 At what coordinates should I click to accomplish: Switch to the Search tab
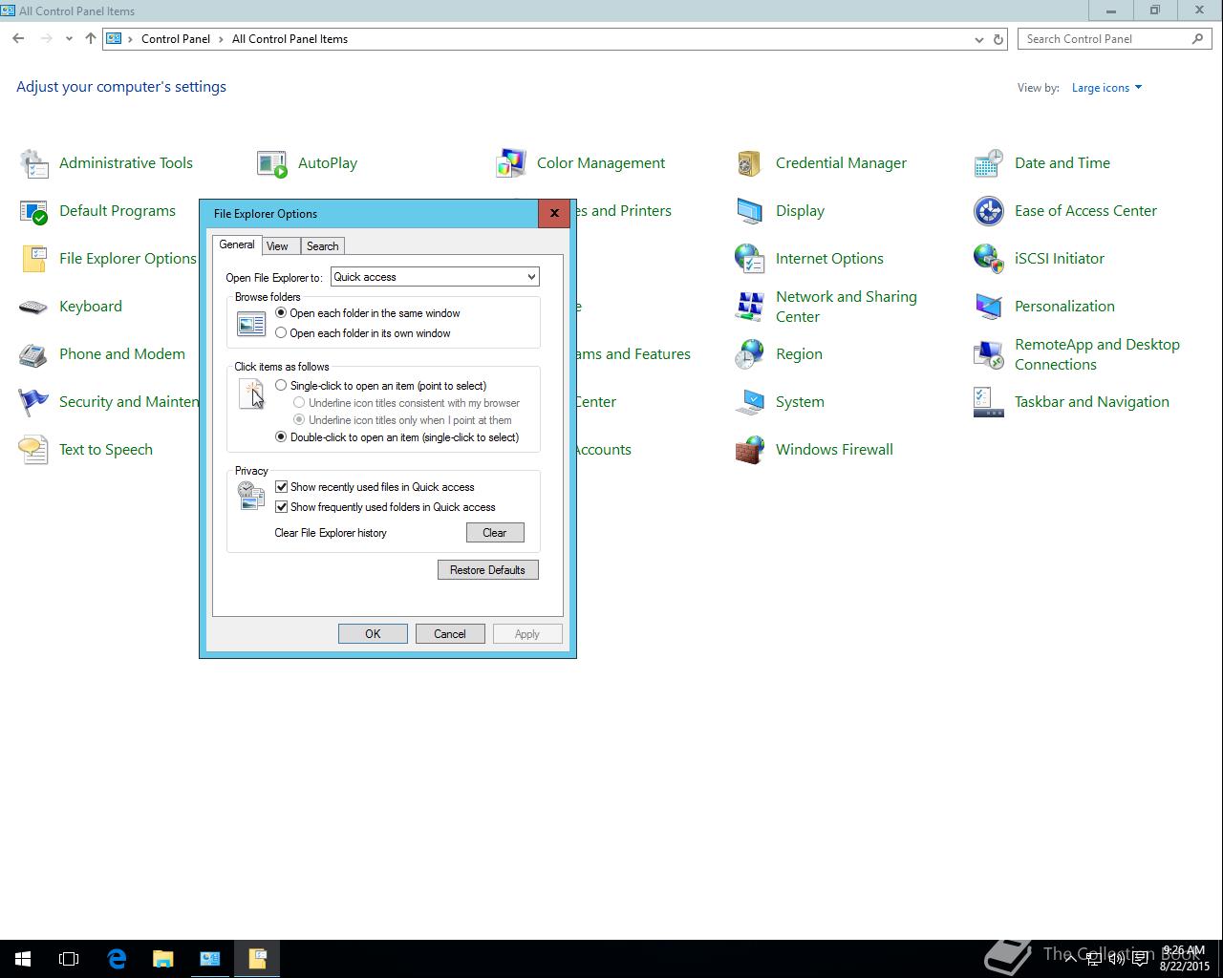point(322,246)
